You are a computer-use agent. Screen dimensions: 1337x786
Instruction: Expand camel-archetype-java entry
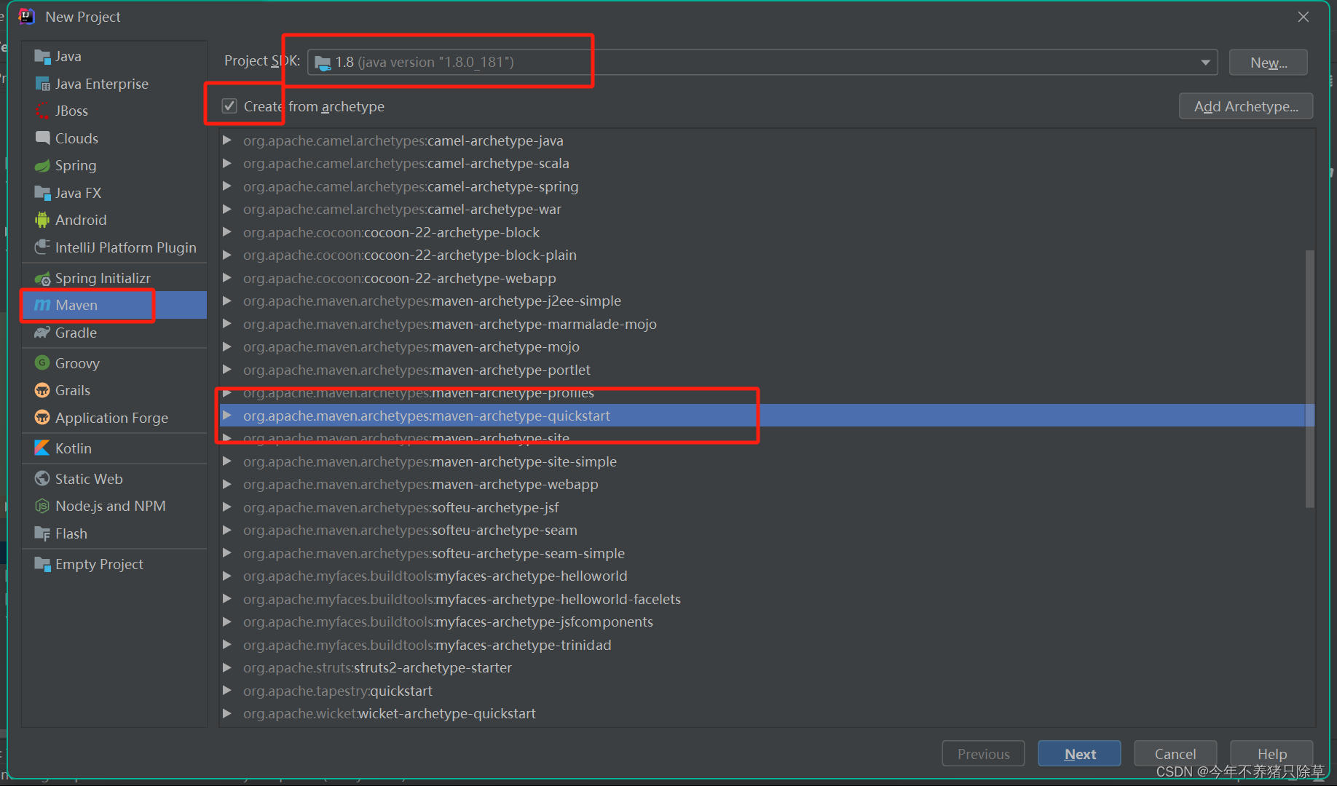[x=227, y=140]
